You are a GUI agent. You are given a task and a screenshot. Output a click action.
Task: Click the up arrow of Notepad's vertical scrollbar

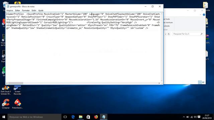(x=162, y=14)
